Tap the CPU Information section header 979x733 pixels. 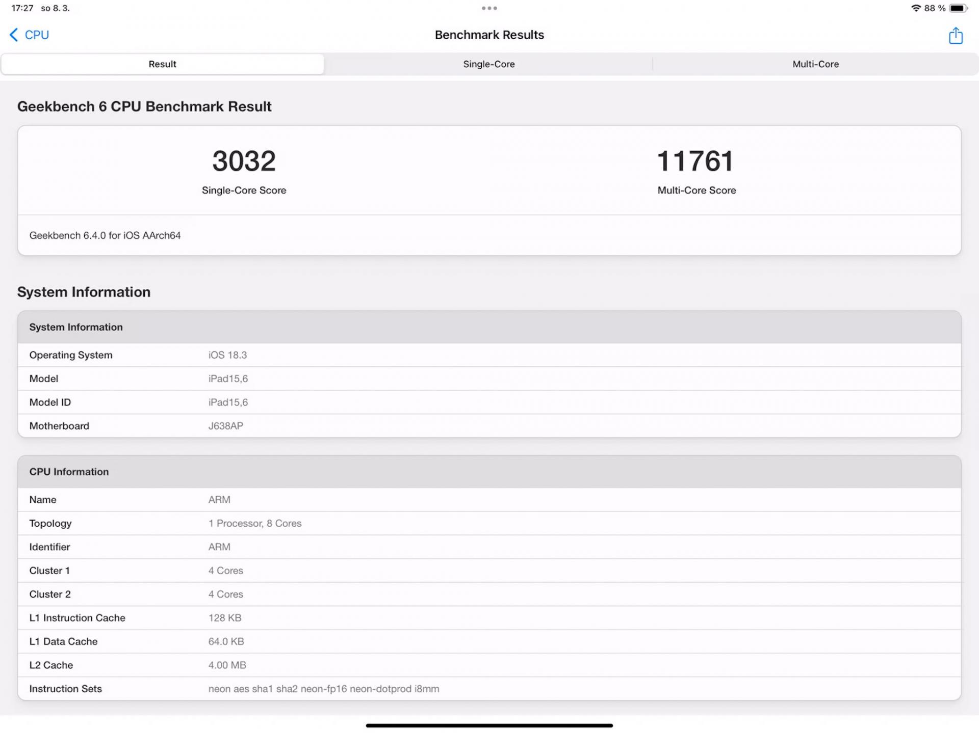69,472
